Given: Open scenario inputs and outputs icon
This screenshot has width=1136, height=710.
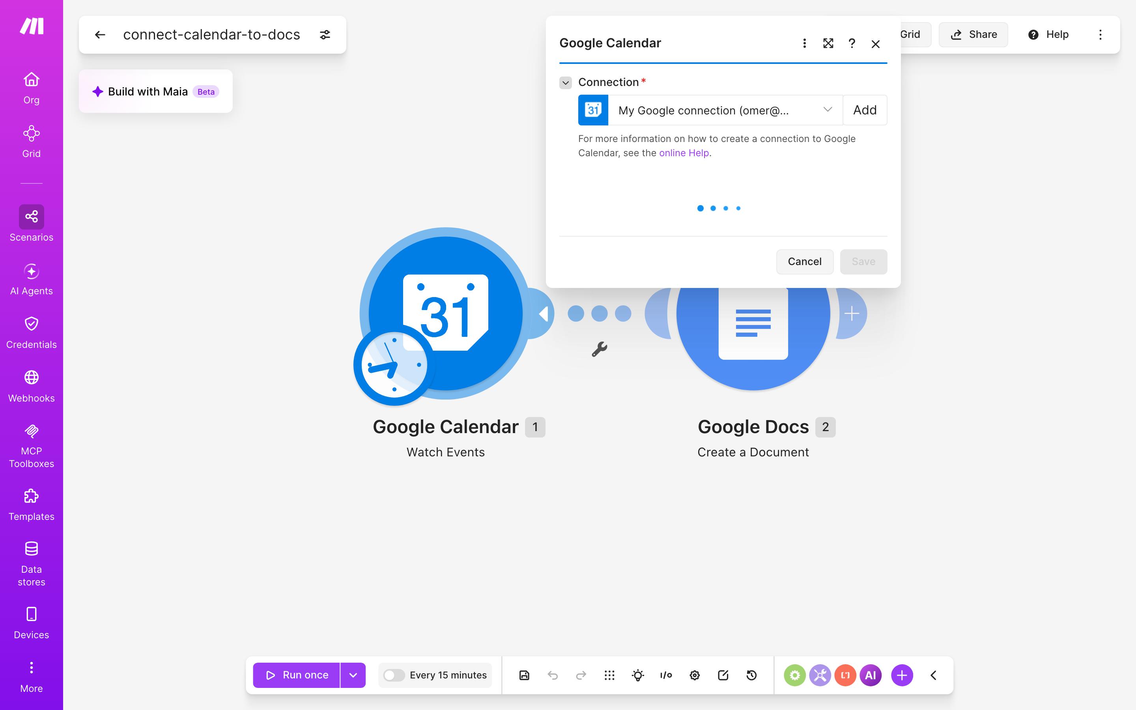Looking at the screenshot, I should pos(666,675).
